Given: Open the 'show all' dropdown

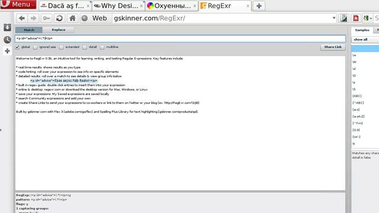Looking at the screenshot, I should 365,40.
